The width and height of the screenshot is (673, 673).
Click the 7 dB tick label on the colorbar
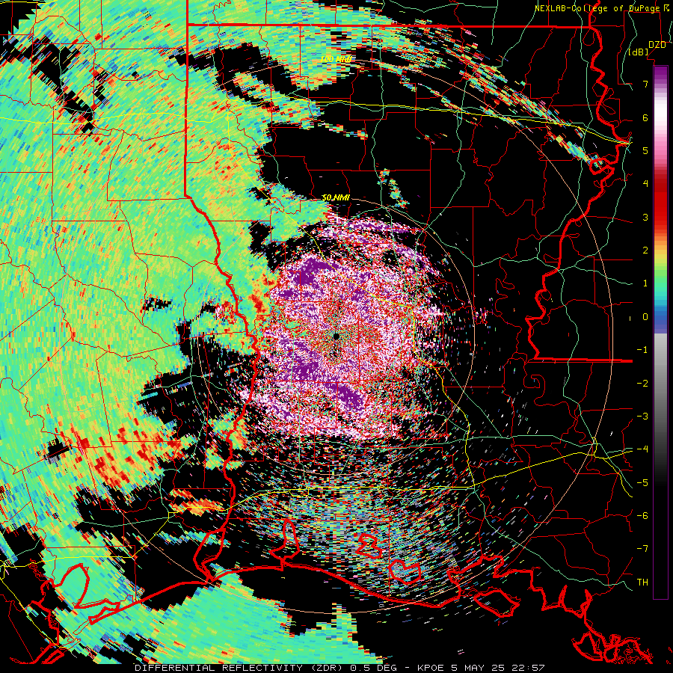click(x=645, y=84)
